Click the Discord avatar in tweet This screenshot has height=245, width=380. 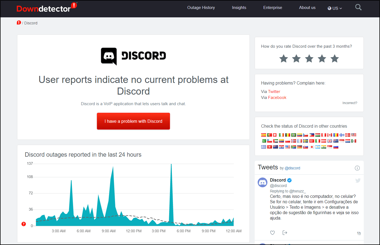263,183
